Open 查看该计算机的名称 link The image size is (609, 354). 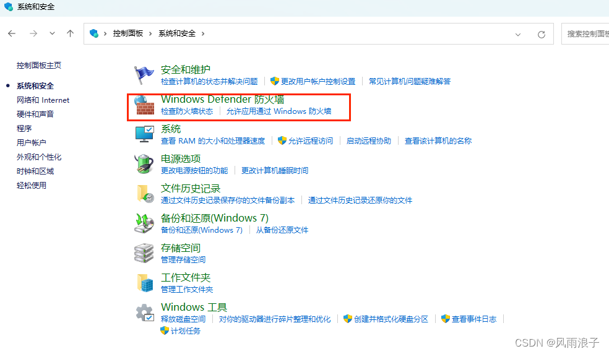tap(438, 140)
